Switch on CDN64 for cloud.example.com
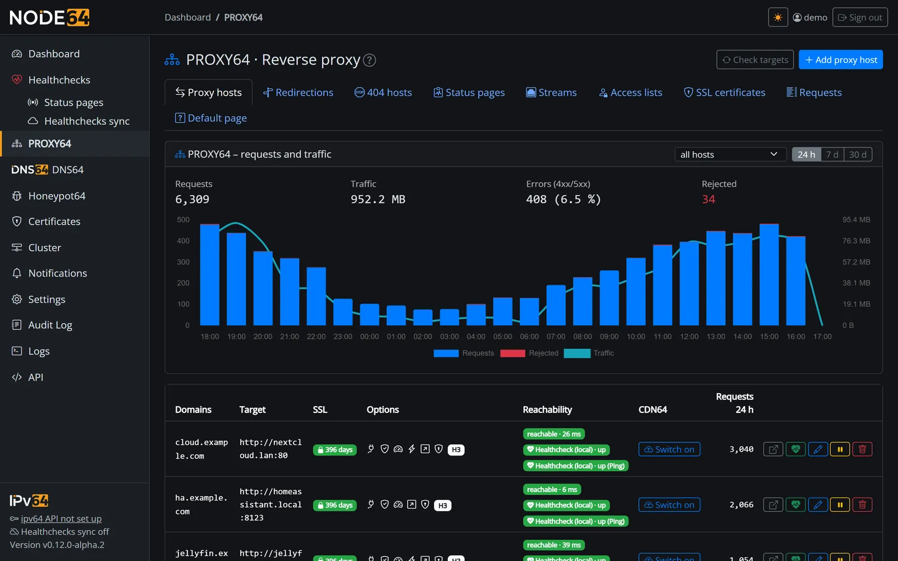This screenshot has width=898, height=561. tap(670, 449)
